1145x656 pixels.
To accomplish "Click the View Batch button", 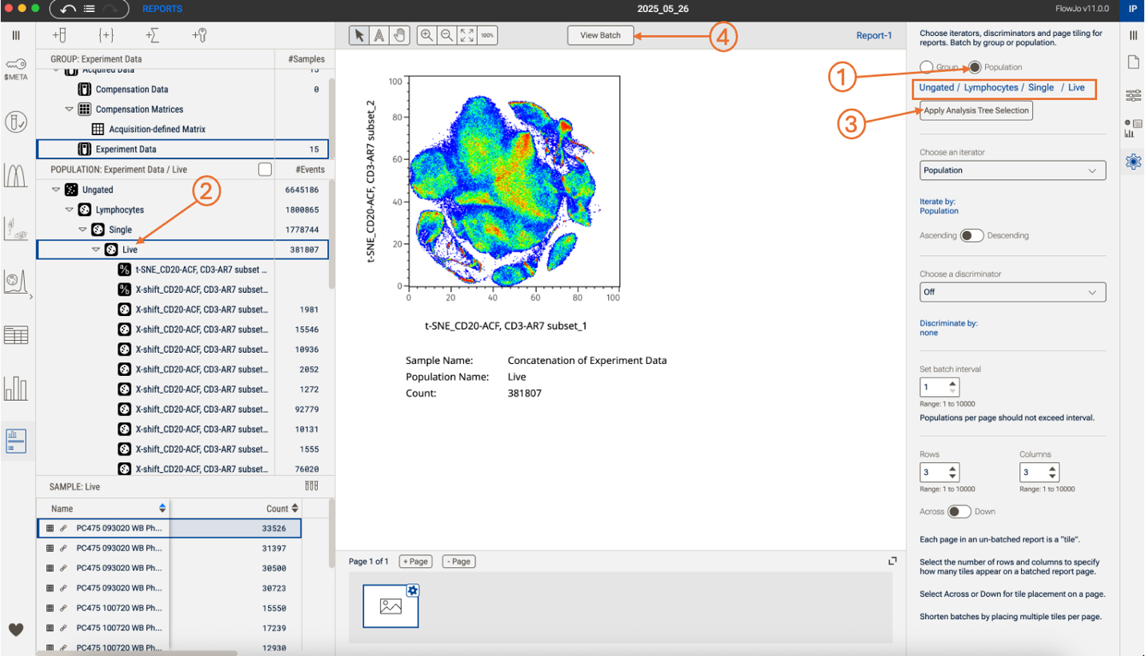I will [600, 35].
